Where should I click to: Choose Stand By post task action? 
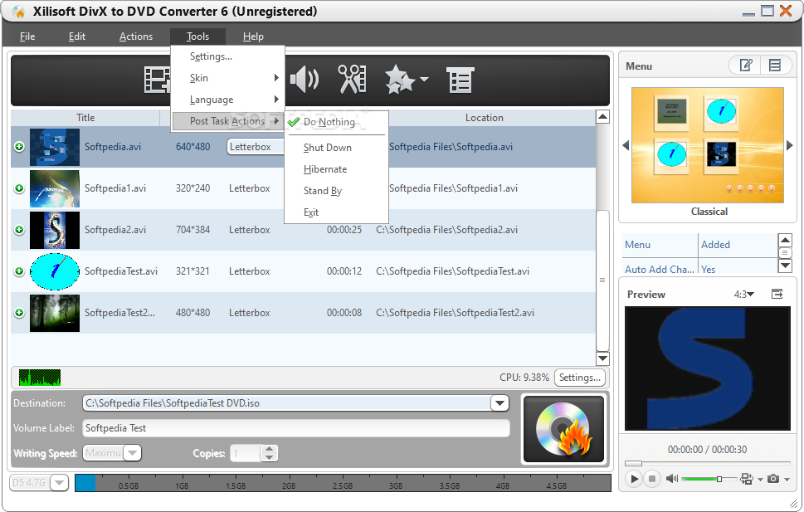coord(336,191)
